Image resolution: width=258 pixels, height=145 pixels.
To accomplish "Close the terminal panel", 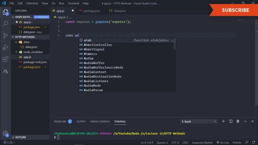I will [252, 121].
